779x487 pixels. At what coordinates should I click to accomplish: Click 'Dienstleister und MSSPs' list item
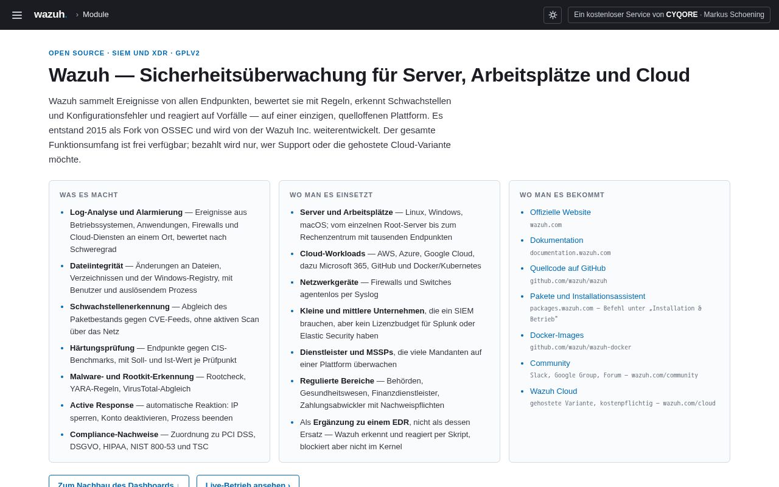(394, 358)
